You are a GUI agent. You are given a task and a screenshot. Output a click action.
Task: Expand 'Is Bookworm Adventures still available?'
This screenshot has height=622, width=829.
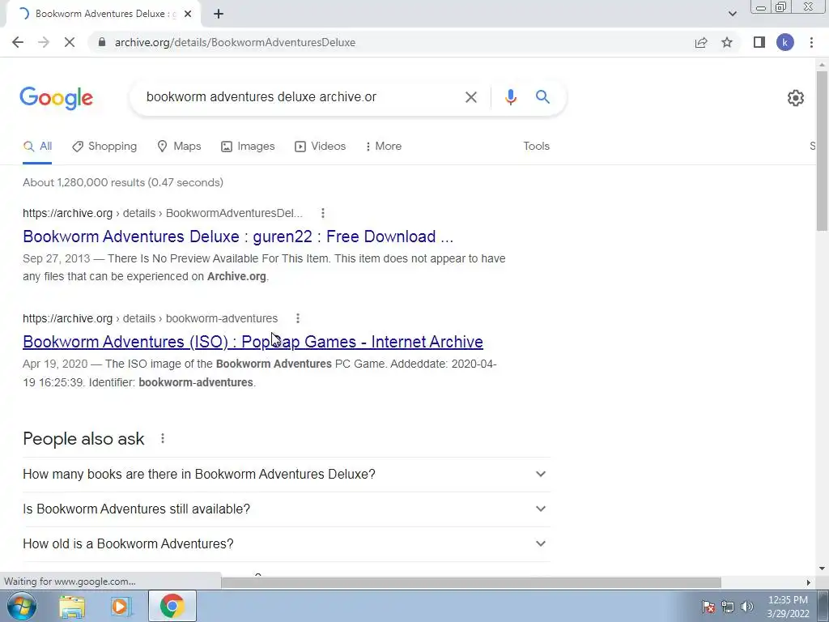287,509
